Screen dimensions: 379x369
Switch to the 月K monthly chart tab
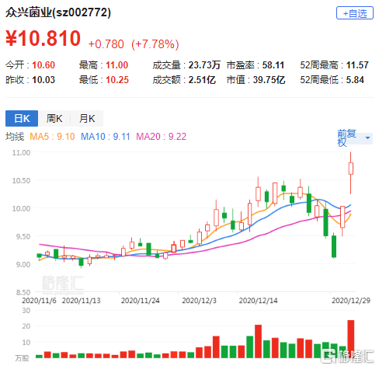pyautogui.click(x=87, y=119)
